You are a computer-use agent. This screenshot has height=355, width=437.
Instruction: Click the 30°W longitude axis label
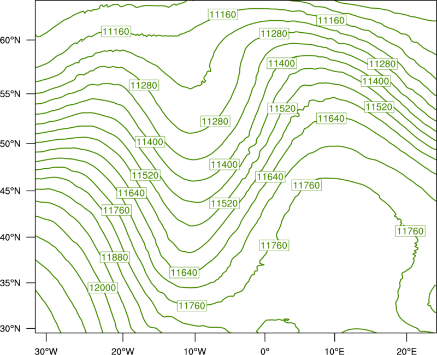[x=46, y=351]
